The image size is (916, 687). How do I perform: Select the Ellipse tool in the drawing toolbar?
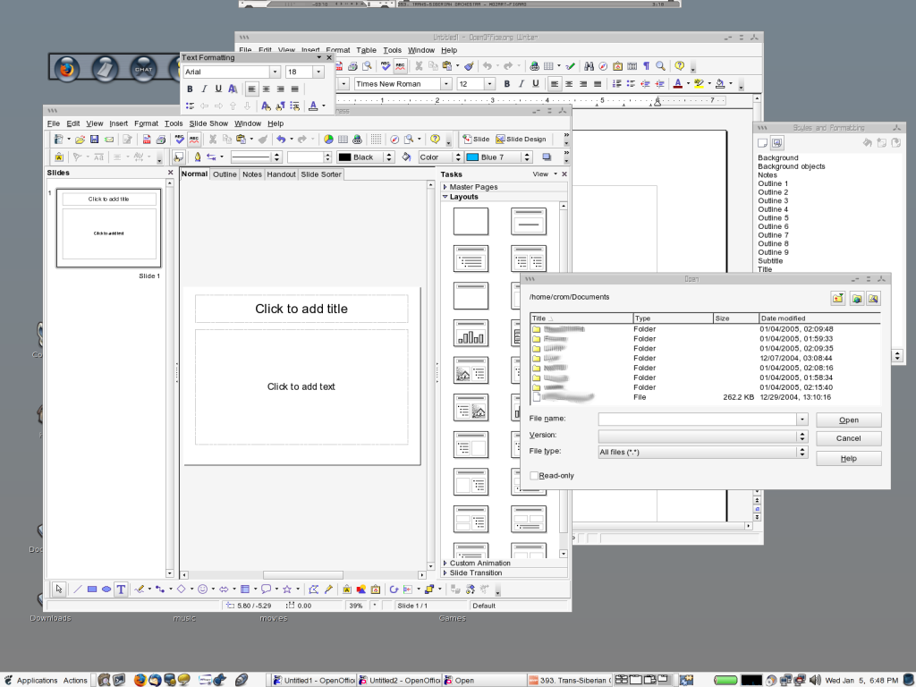106,589
